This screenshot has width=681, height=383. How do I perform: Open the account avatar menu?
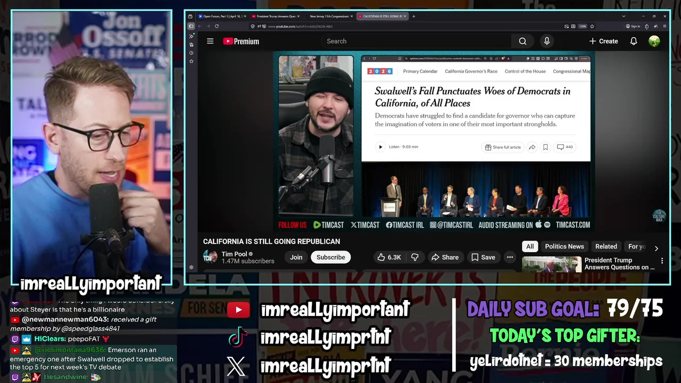pos(654,41)
